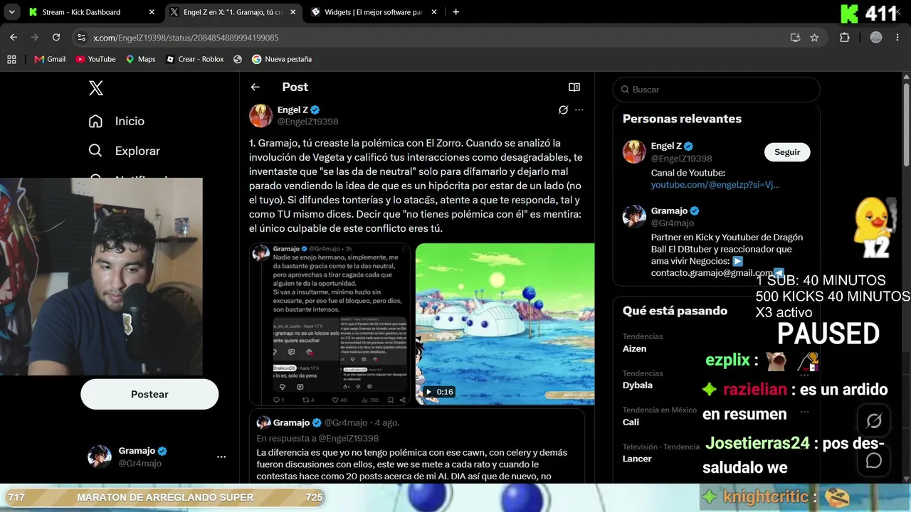Image resolution: width=911 pixels, height=512 pixels.
Task: Click the install app icon in address bar
Action: point(795,37)
